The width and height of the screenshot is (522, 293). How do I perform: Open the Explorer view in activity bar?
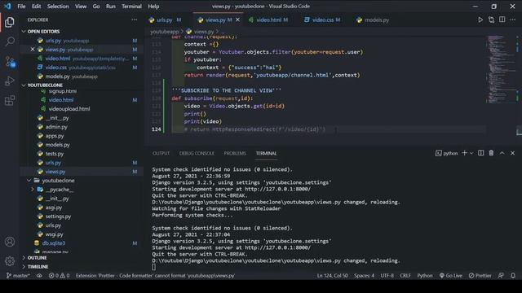[x=10, y=22]
